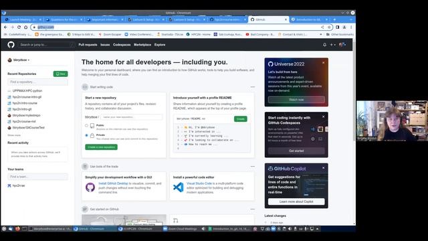
Task: Click the Pull requests nav item
Action: click(x=88, y=45)
